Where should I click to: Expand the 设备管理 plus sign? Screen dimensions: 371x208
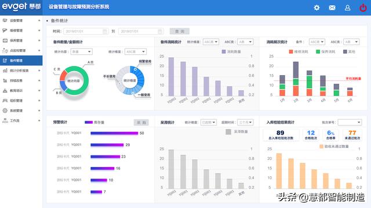[x=39, y=21]
